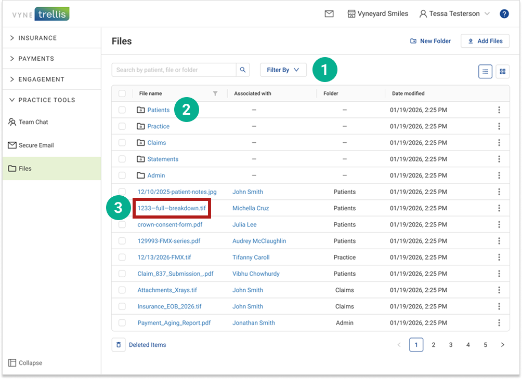Open the Filter By dropdown
The height and width of the screenshot is (379, 522).
[x=283, y=70]
